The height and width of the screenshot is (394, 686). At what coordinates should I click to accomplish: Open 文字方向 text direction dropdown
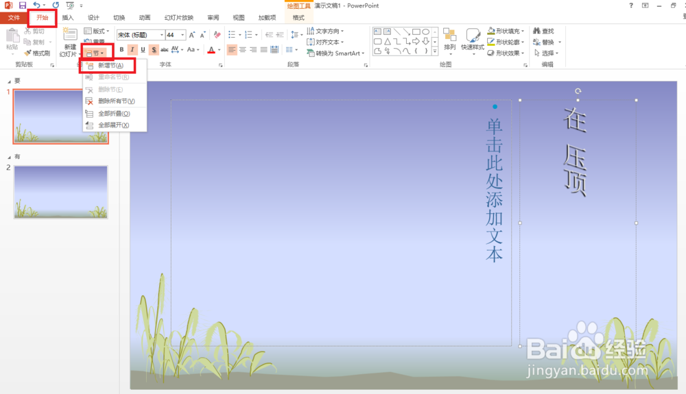tap(325, 31)
